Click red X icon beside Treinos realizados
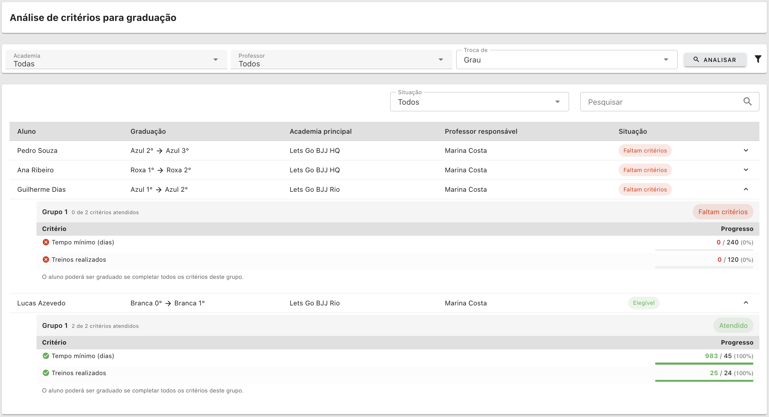The height and width of the screenshot is (417, 769). tap(46, 260)
